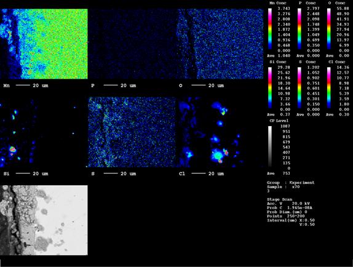Click the CP Level grayscale bar
This screenshot has height=267, width=353.
click(270, 147)
